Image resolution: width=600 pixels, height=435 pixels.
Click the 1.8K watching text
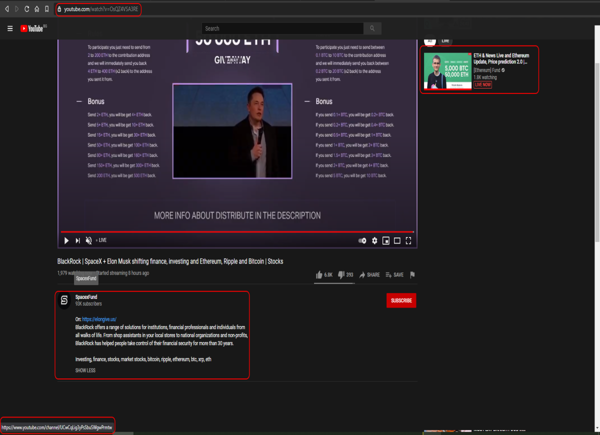pos(485,77)
